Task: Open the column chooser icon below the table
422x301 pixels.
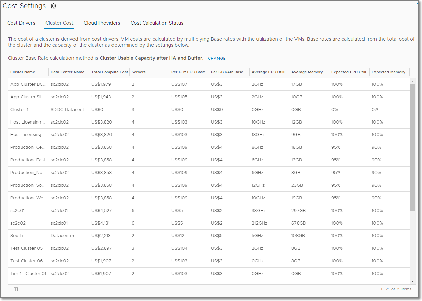Action: pos(16,289)
